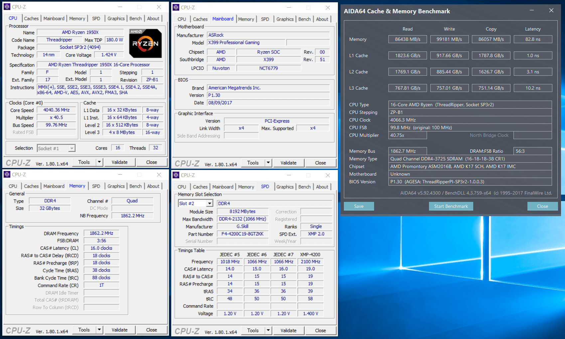This screenshot has height=339, width=565.
Task: Close AIDA64 window with the X icon
Action: 551,11
